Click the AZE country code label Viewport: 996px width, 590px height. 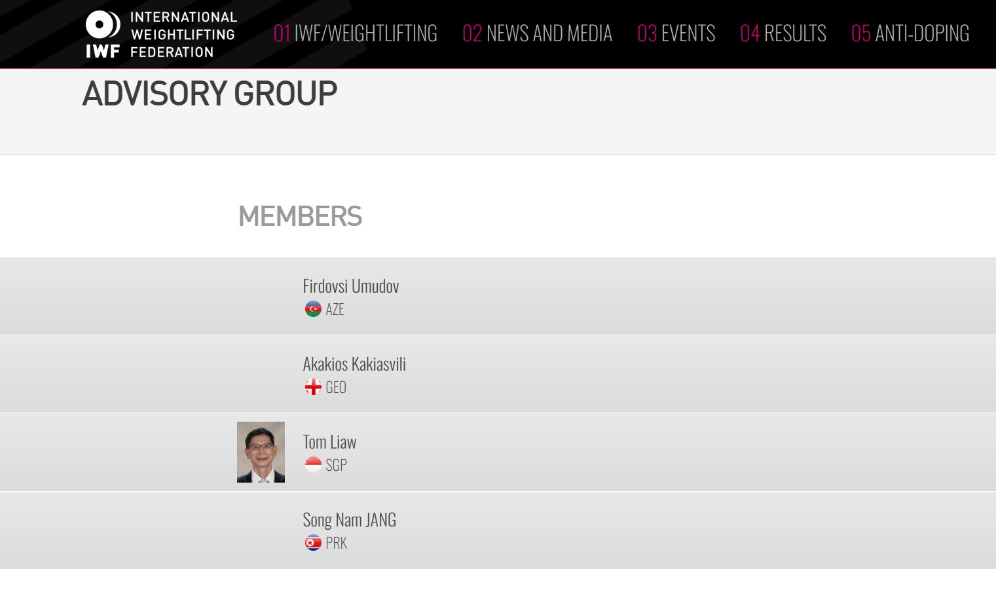[x=335, y=310]
